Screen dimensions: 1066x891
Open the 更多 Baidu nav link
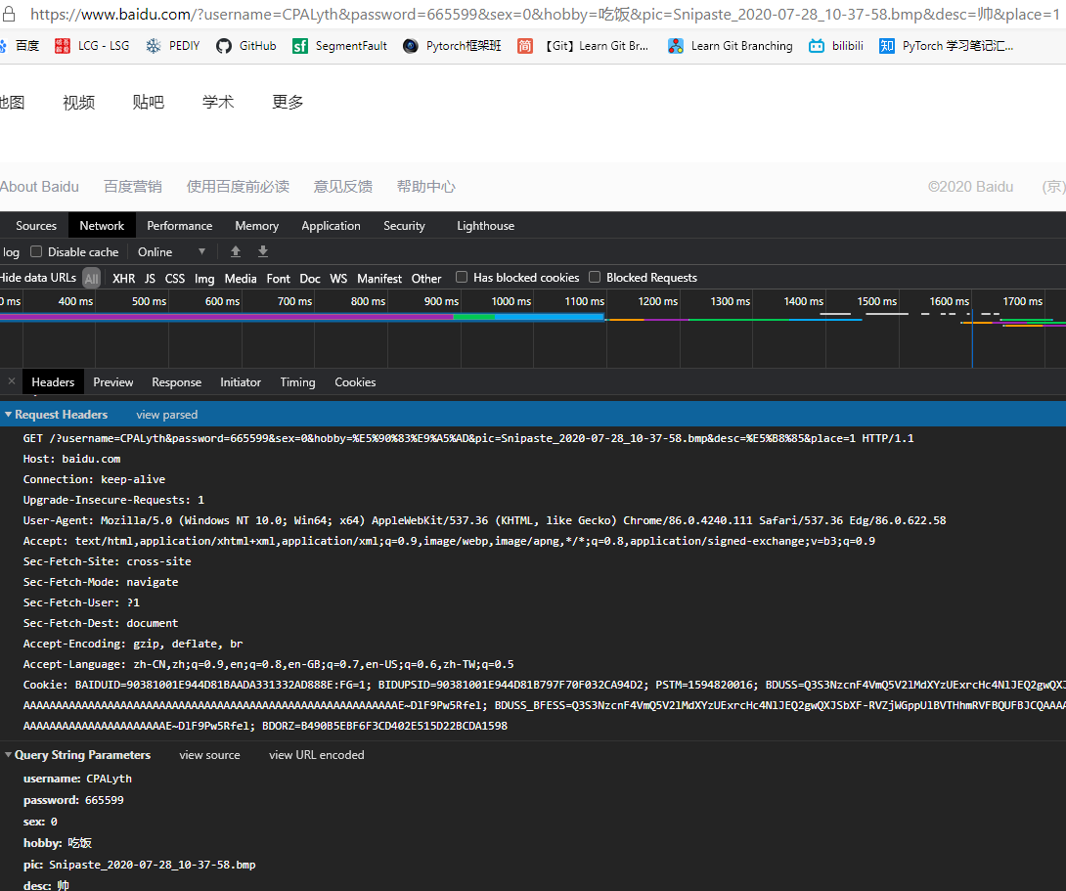(x=288, y=102)
